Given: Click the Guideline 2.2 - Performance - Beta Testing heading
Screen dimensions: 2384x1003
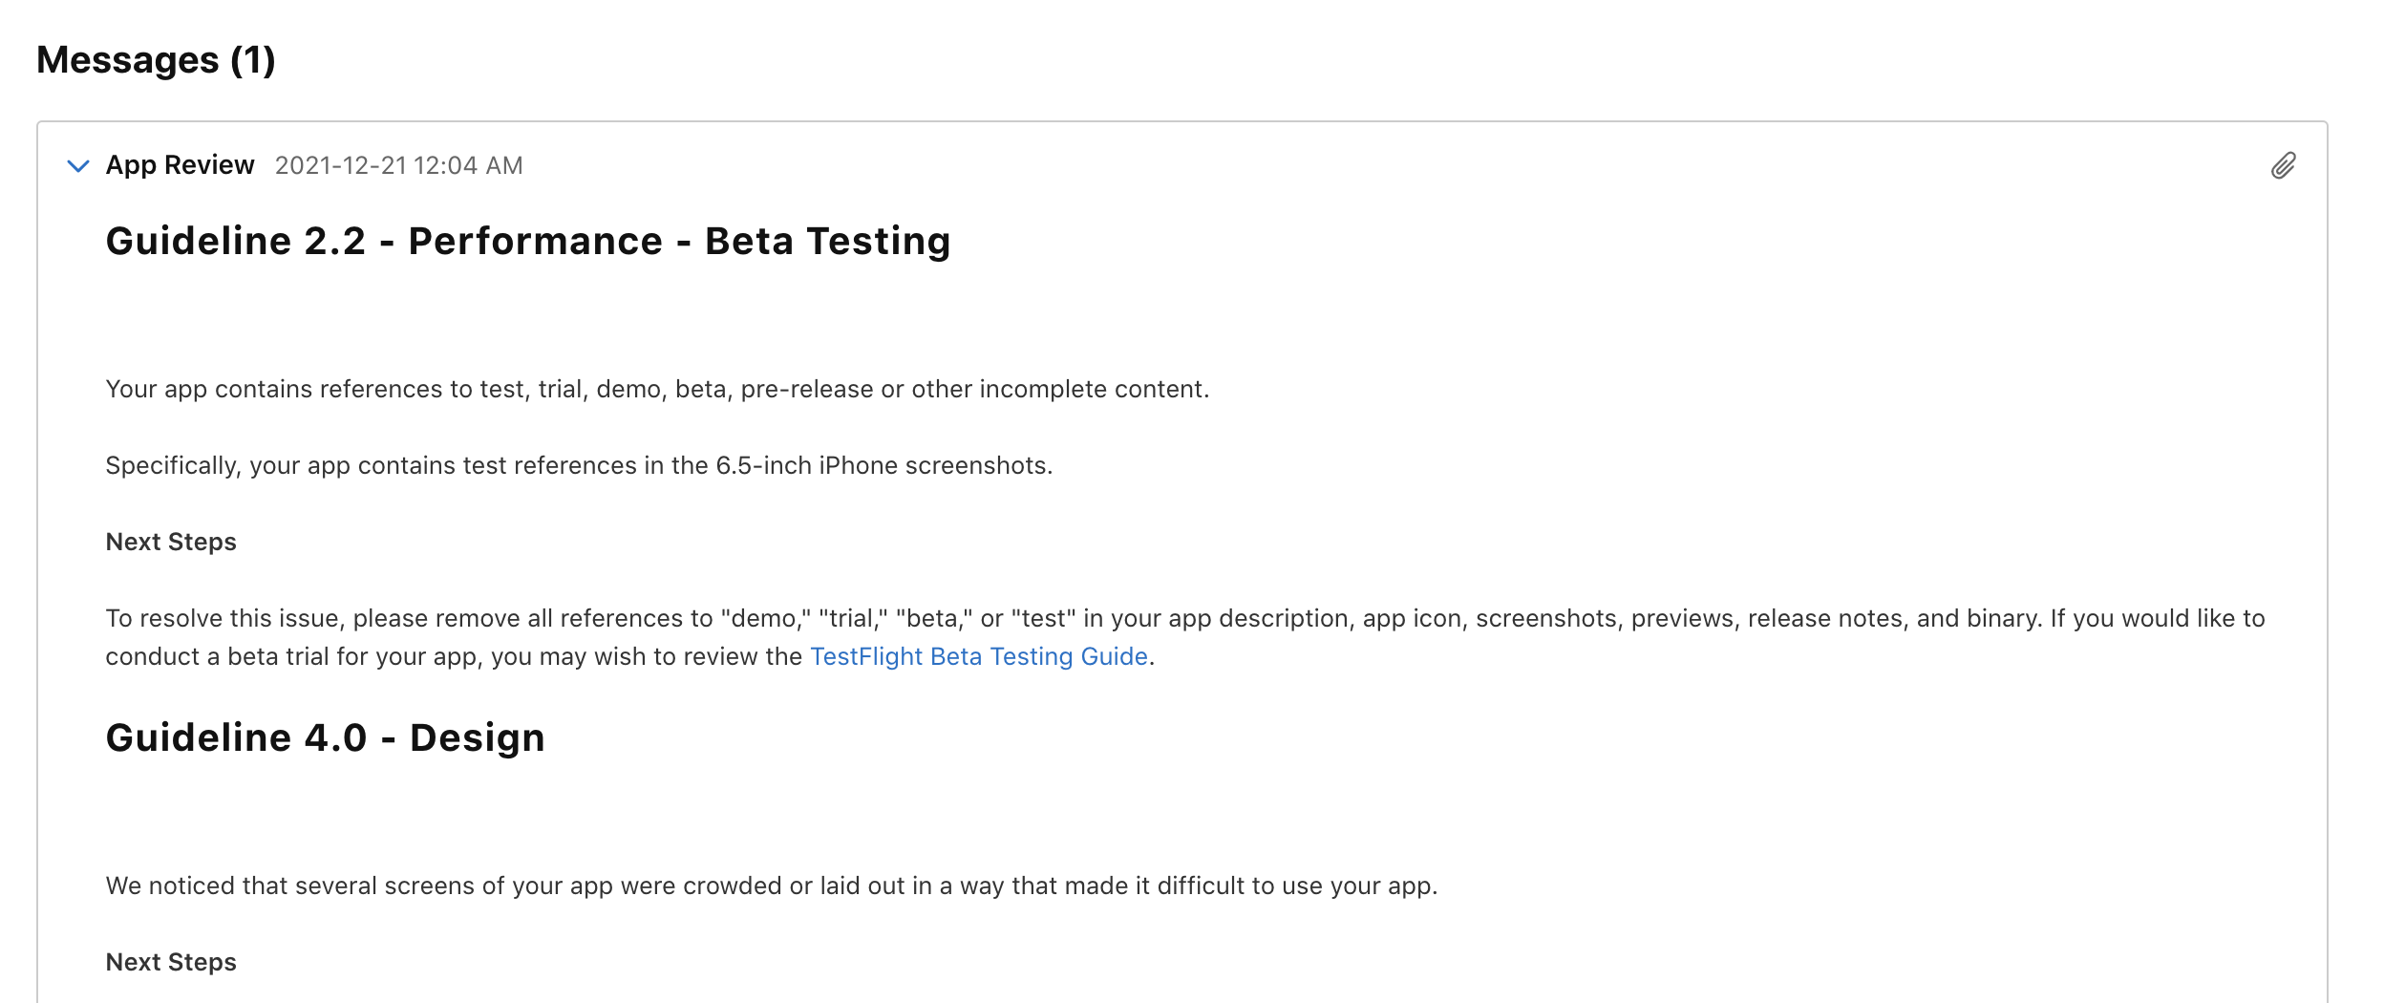Looking at the screenshot, I should coord(528,241).
